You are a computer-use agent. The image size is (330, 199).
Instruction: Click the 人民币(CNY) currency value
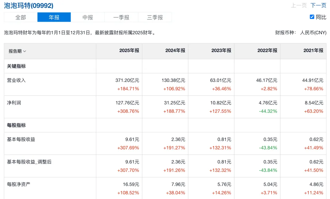313,33
